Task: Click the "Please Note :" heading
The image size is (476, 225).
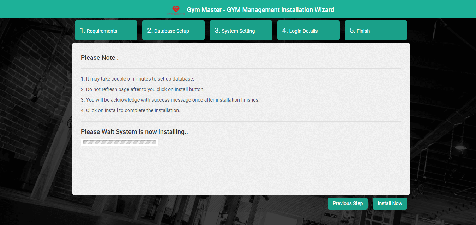Action: coord(100,58)
